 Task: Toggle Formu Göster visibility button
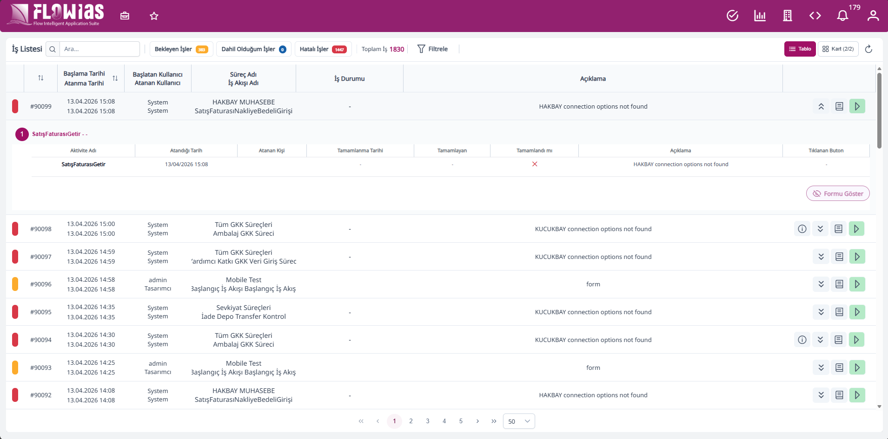coord(838,194)
